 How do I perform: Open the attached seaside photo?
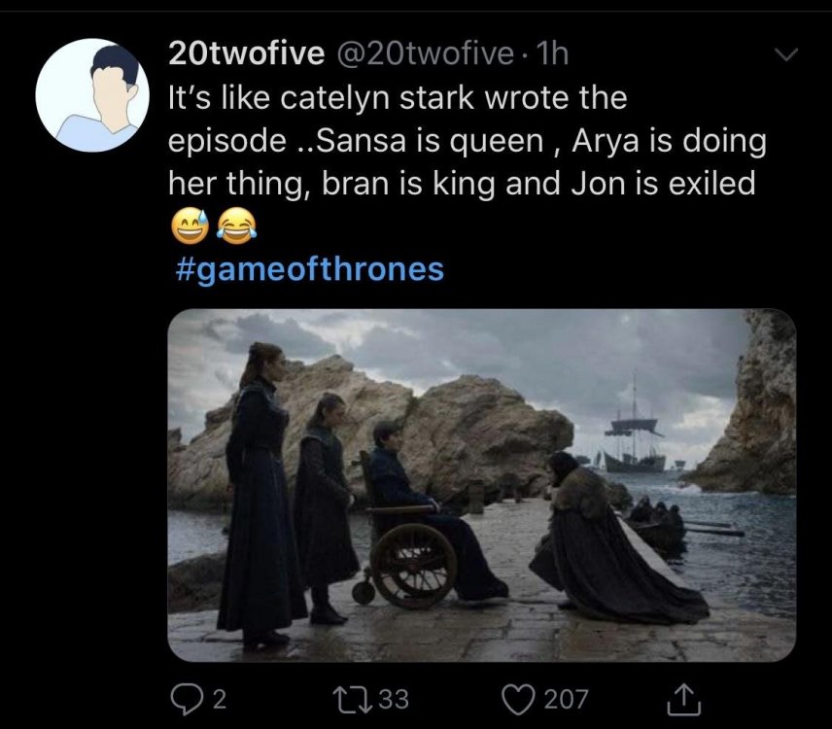click(x=481, y=485)
